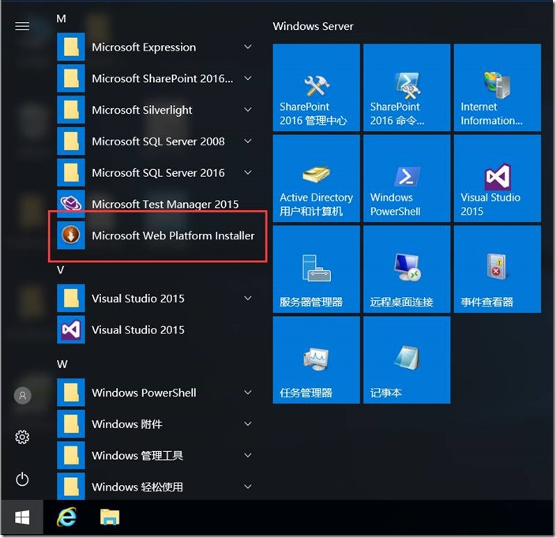Select Windows 轻松使用 folder label
556x538 pixels.
tap(137, 487)
